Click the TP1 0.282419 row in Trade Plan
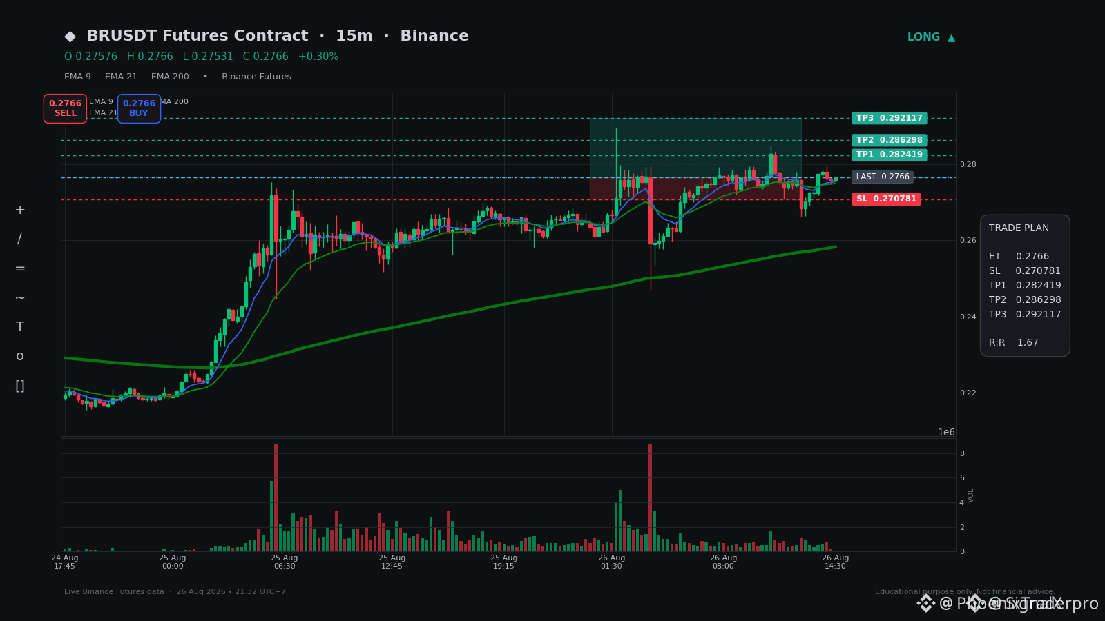This screenshot has width=1105, height=621. [1025, 285]
